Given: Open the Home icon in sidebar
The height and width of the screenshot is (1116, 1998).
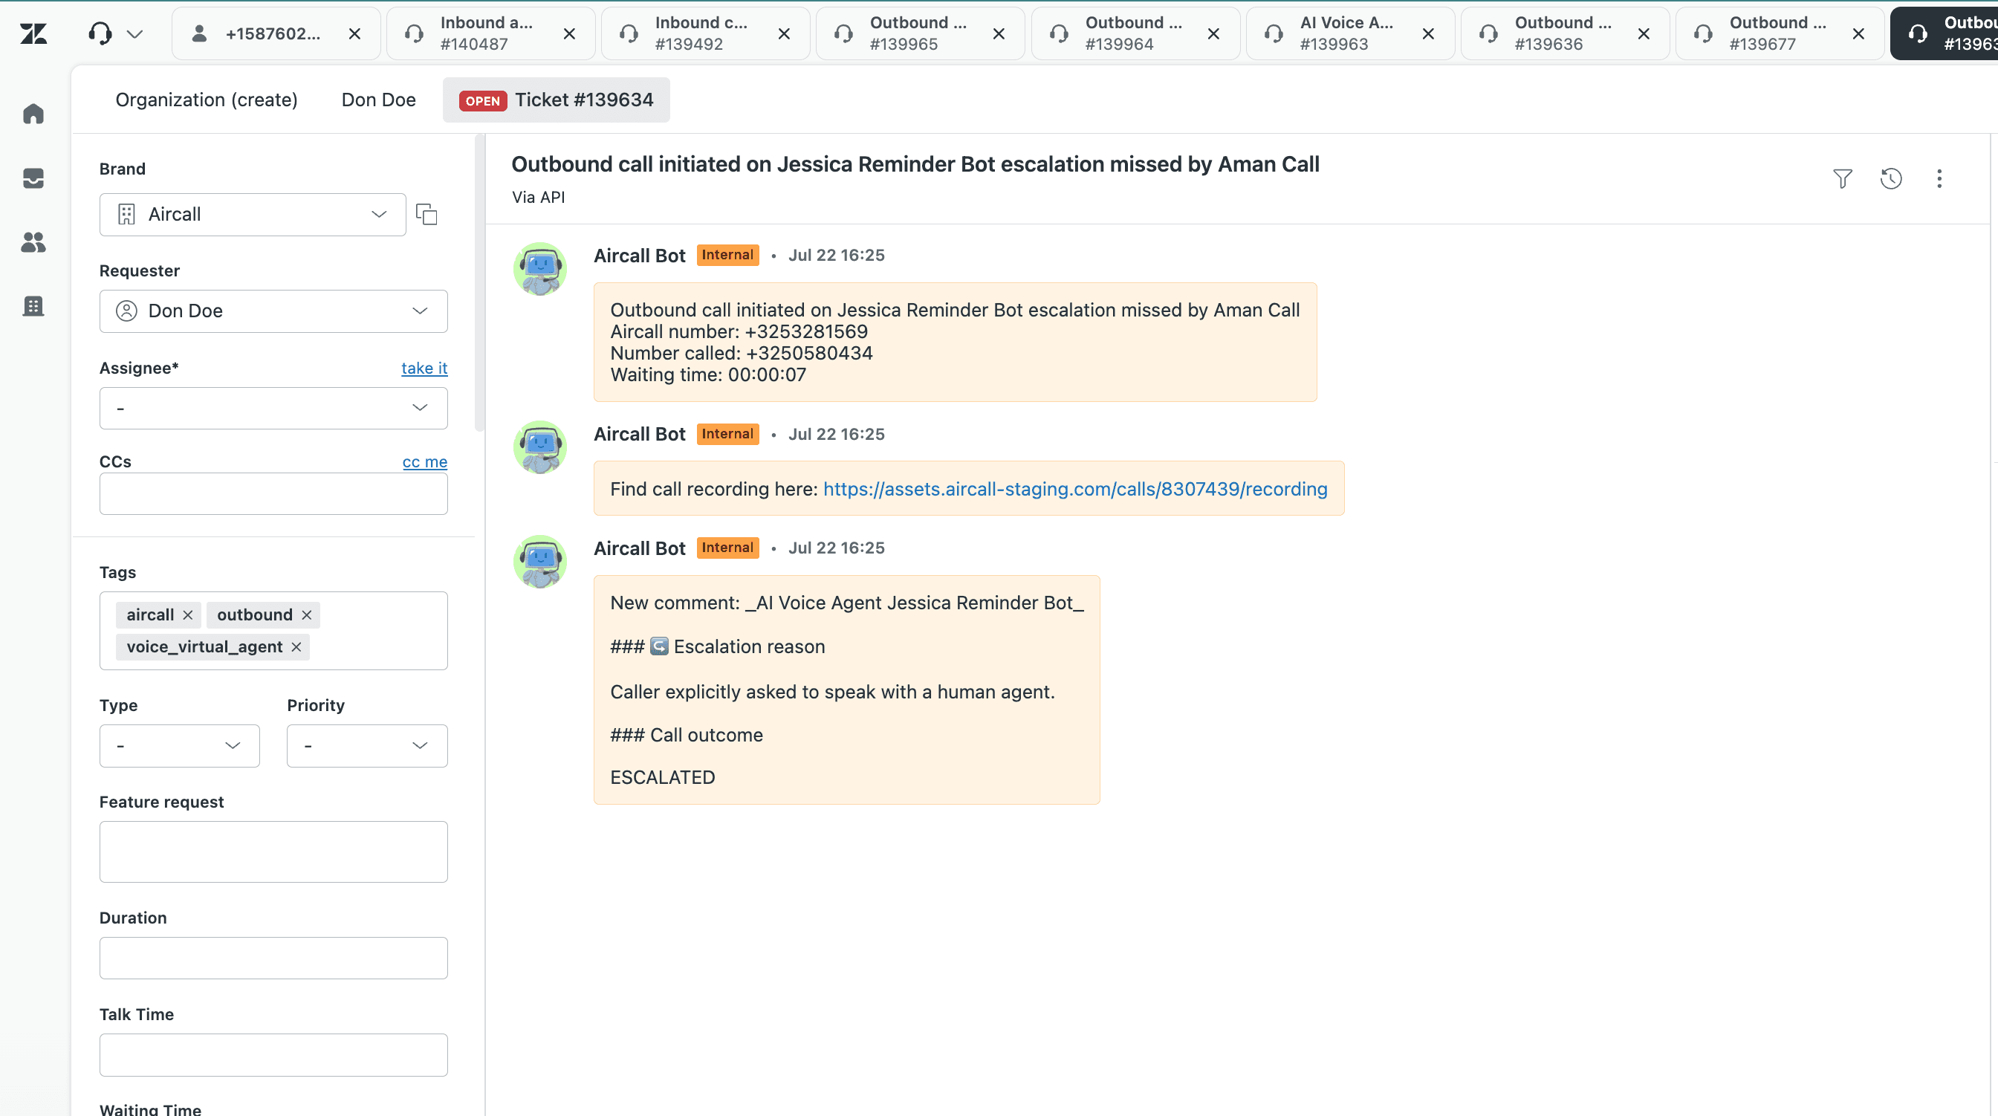Looking at the screenshot, I should (33, 114).
